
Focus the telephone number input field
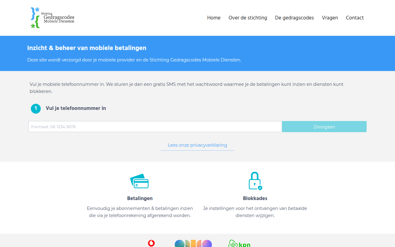tap(155, 127)
